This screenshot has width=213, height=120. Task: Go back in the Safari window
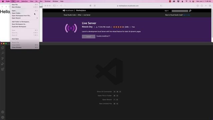click(61, 6)
